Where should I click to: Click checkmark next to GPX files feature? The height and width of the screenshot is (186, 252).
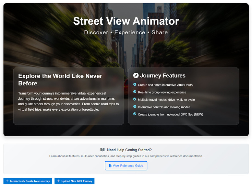(x=135, y=114)
